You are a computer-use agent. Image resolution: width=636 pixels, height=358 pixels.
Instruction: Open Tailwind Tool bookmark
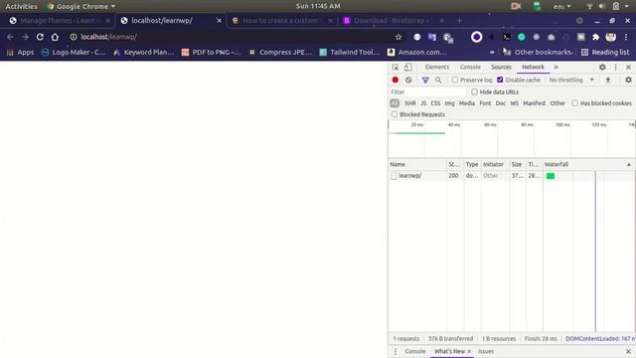coord(350,52)
